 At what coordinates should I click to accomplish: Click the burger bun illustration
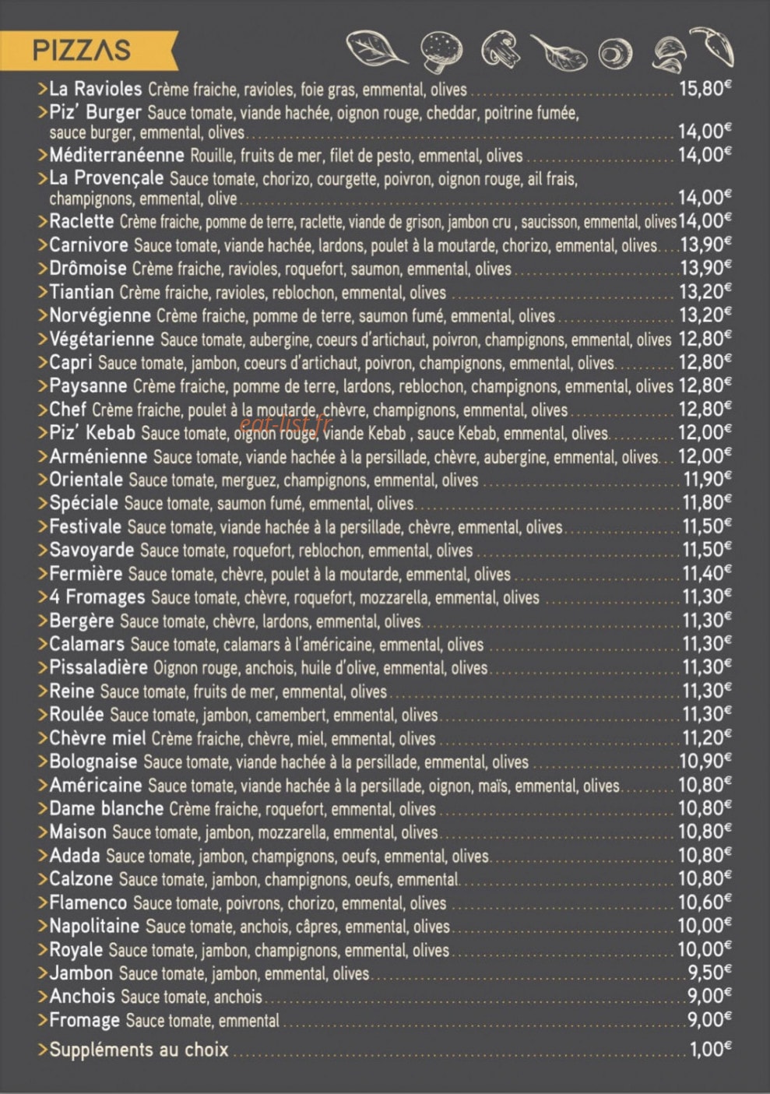coord(441,51)
